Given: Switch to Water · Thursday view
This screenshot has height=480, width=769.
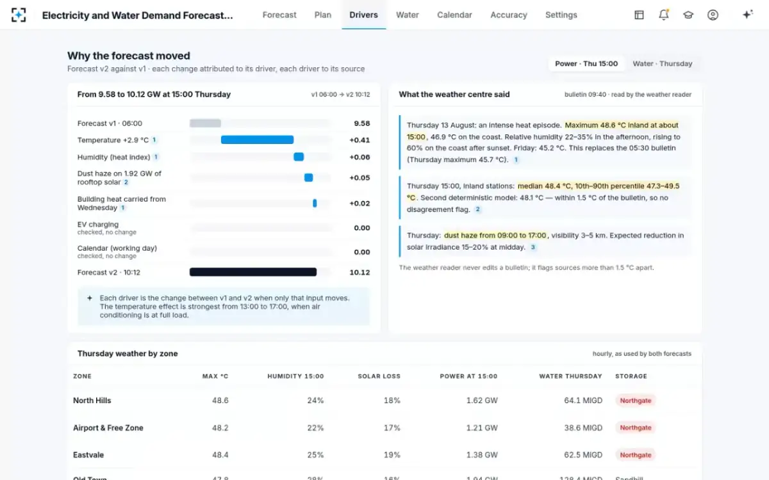Looking at the screenshot, I should 663,63.
